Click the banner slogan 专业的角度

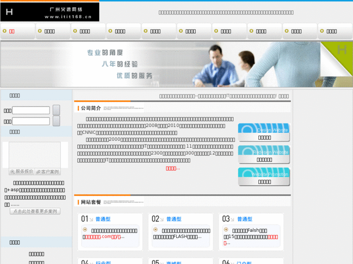tap(105, 53)
